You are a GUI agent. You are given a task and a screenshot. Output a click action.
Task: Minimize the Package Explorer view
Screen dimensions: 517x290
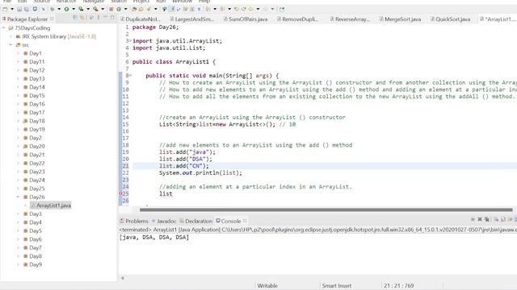105,17
